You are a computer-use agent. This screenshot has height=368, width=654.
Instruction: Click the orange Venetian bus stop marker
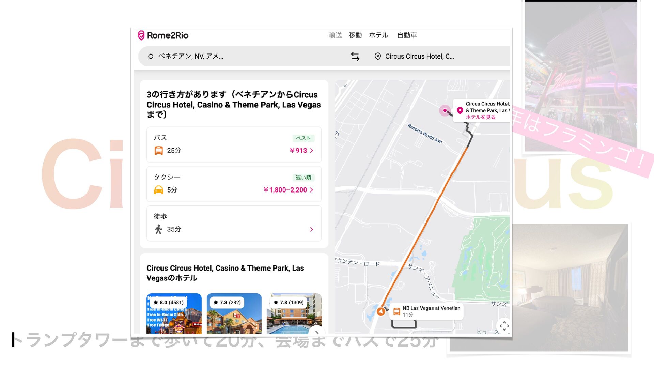pyautogui.click(x=381, y=311)
